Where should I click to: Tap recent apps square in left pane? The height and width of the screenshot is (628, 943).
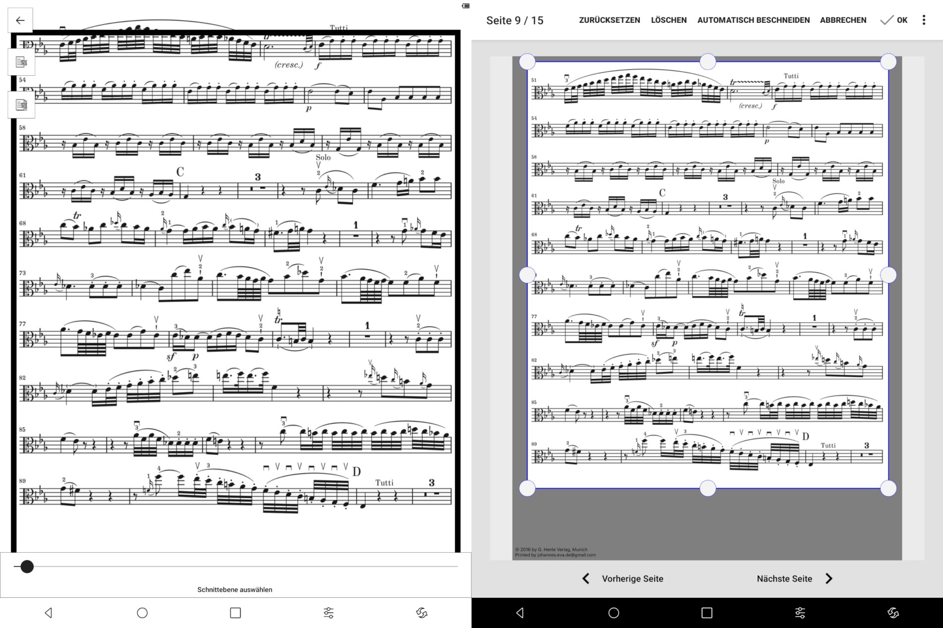point(236,613)
